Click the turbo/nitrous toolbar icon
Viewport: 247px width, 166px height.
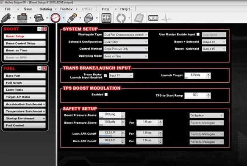click(89, 18)
